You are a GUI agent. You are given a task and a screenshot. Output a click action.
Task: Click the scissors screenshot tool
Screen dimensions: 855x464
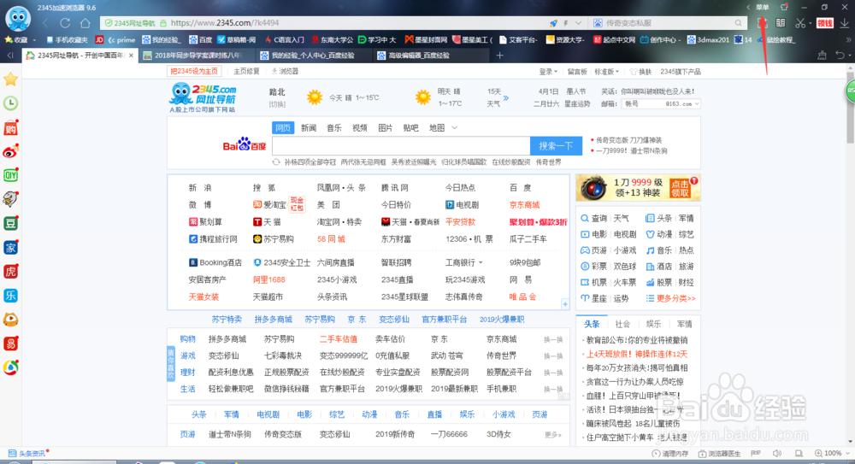pyautogui.click(x=800, y=23)
